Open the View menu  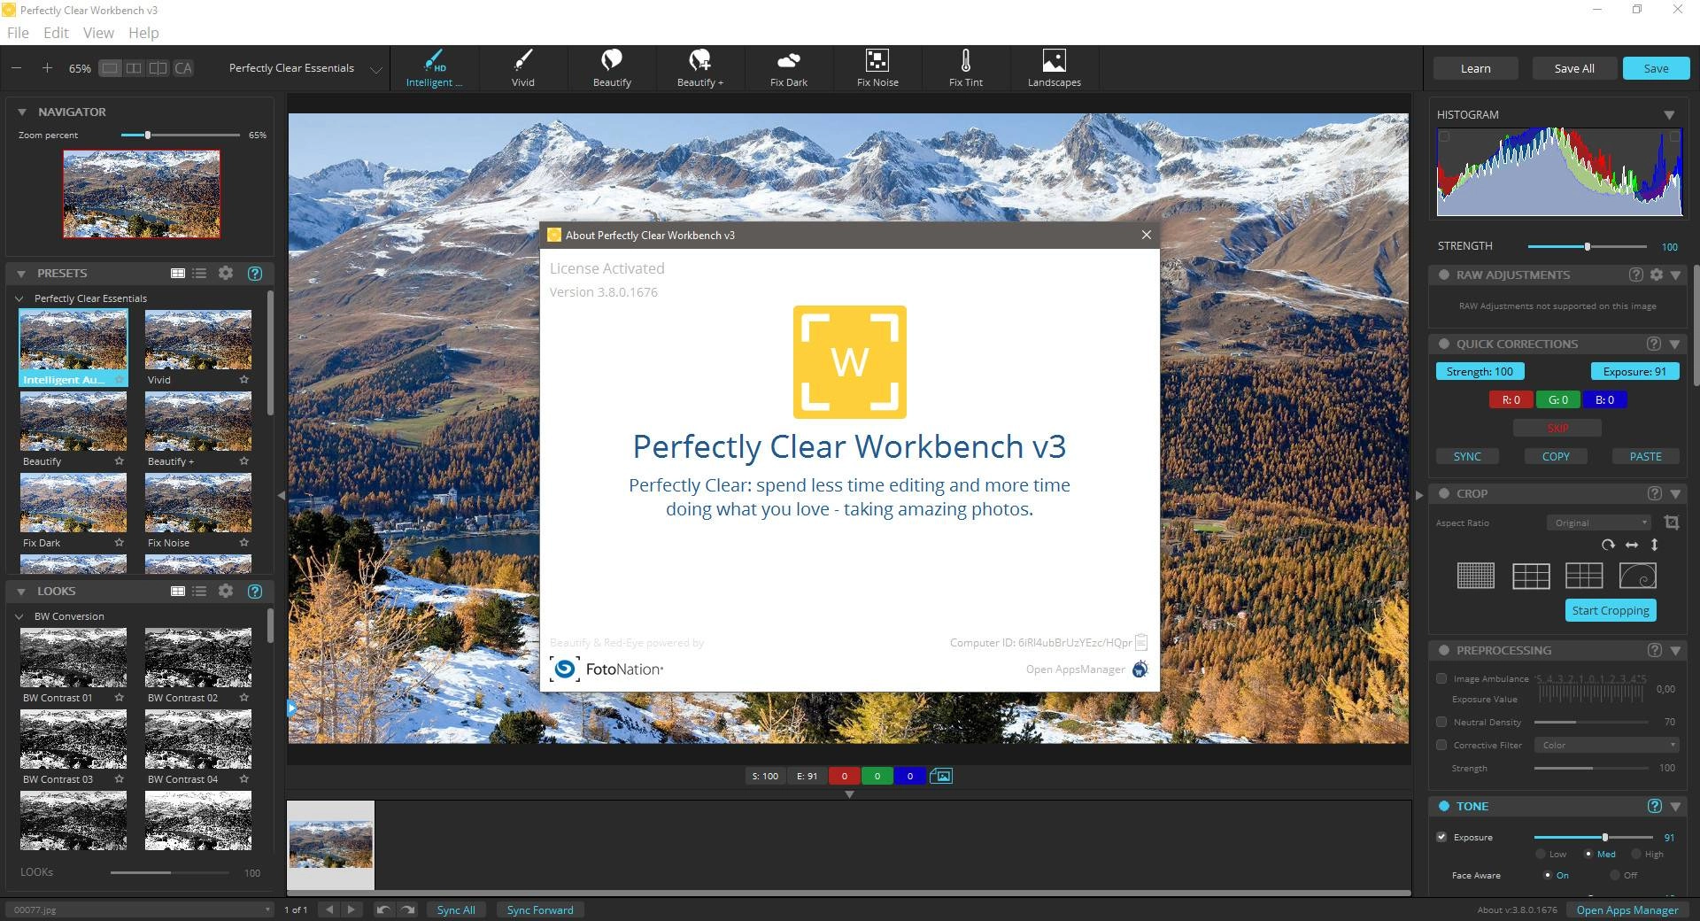[98, 33]
